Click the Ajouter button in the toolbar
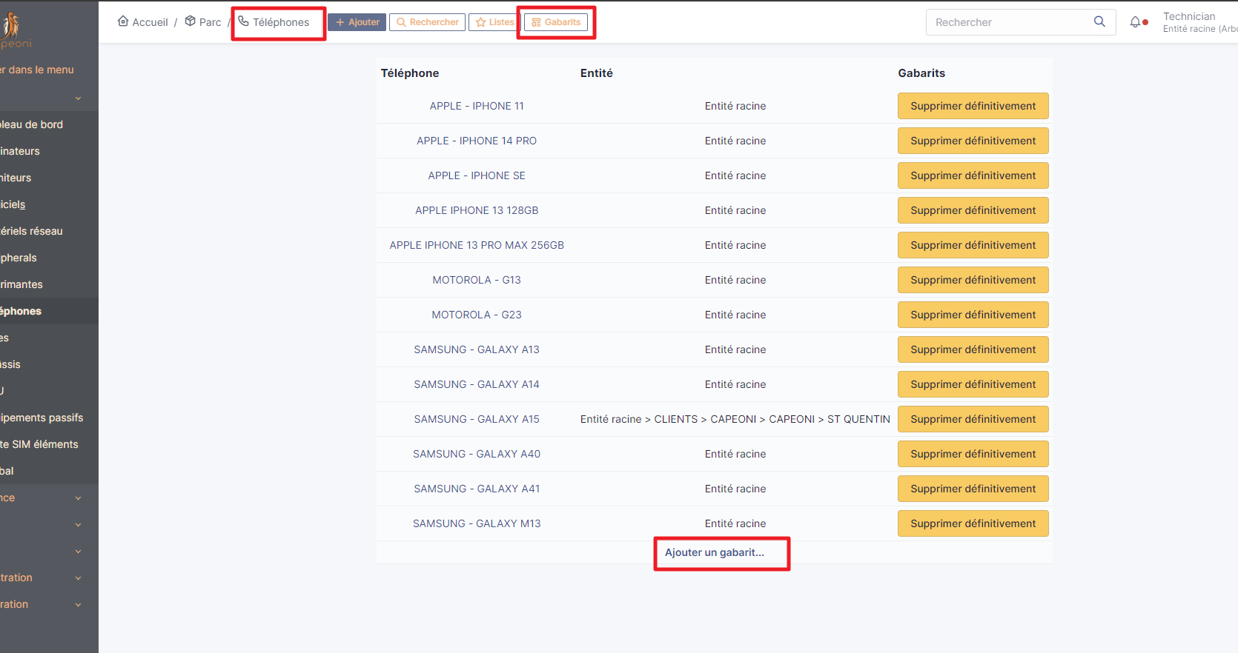1238x653 pixels. 357,22
